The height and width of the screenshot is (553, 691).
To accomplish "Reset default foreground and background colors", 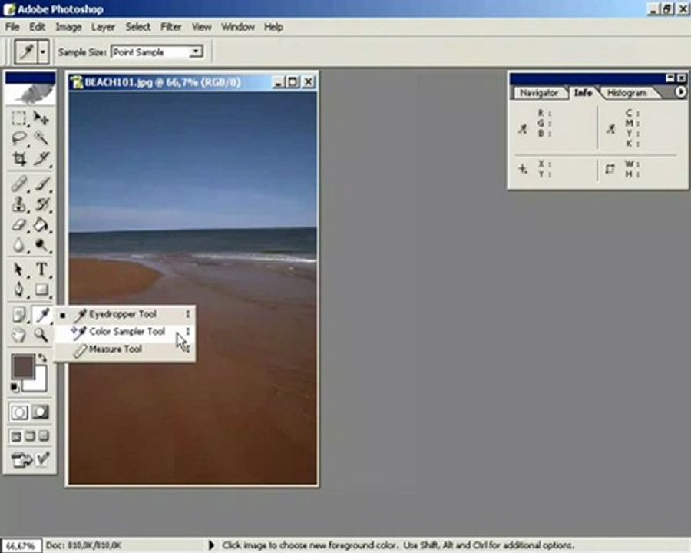I will (x=15, y=388).
